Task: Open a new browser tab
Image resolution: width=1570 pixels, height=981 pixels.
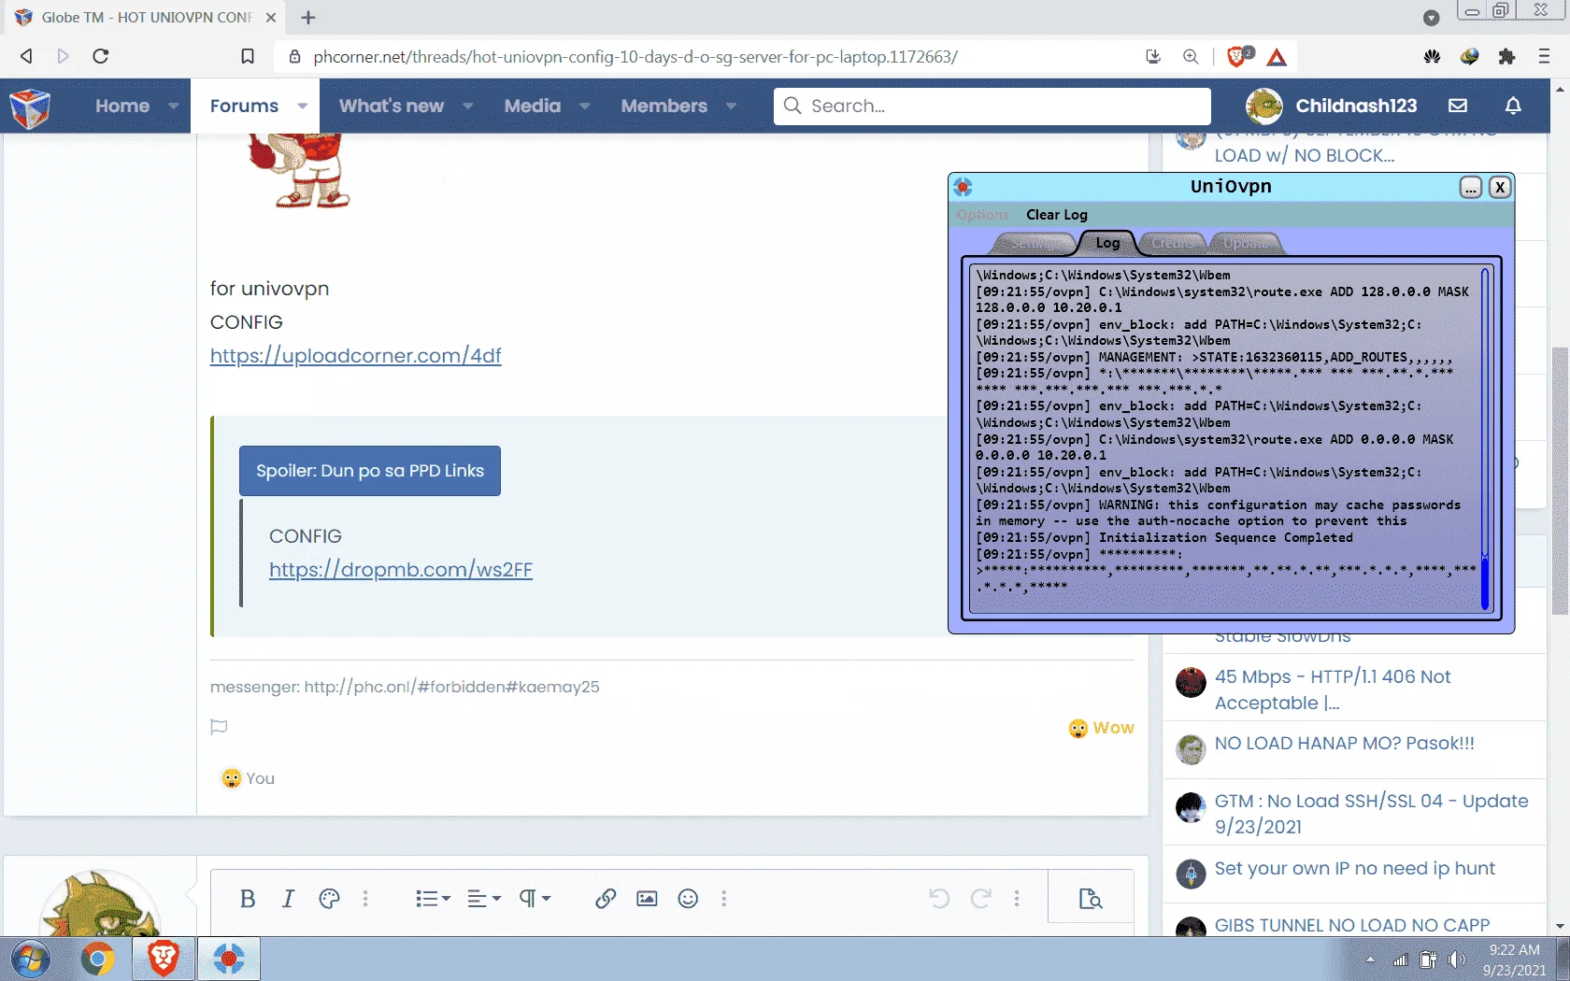Action: point(308,17)
